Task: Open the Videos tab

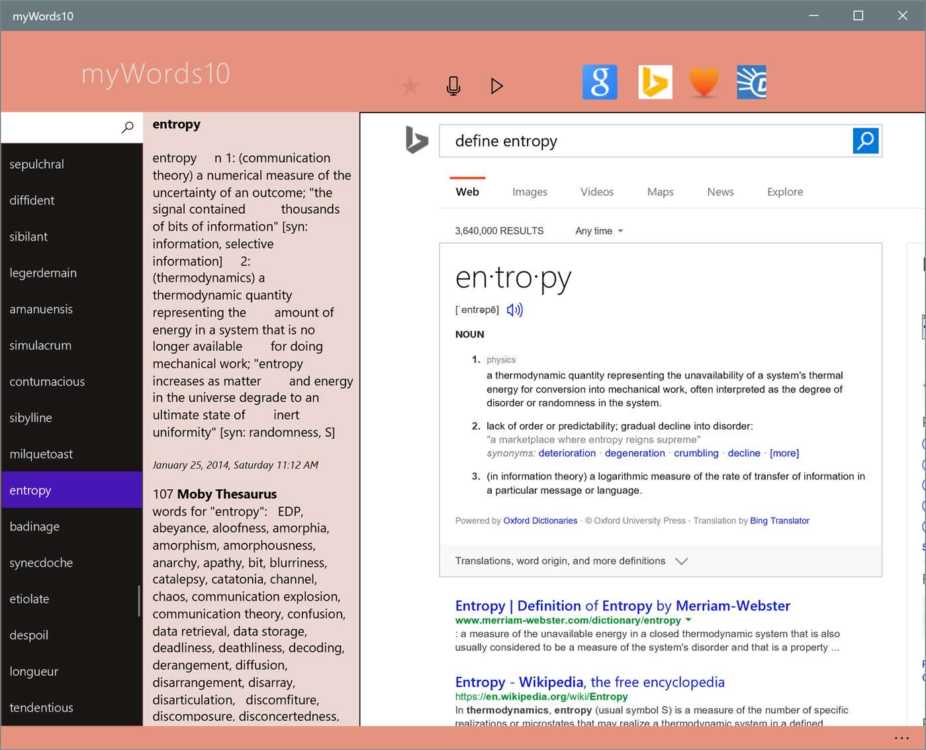Action: [597, 192]
